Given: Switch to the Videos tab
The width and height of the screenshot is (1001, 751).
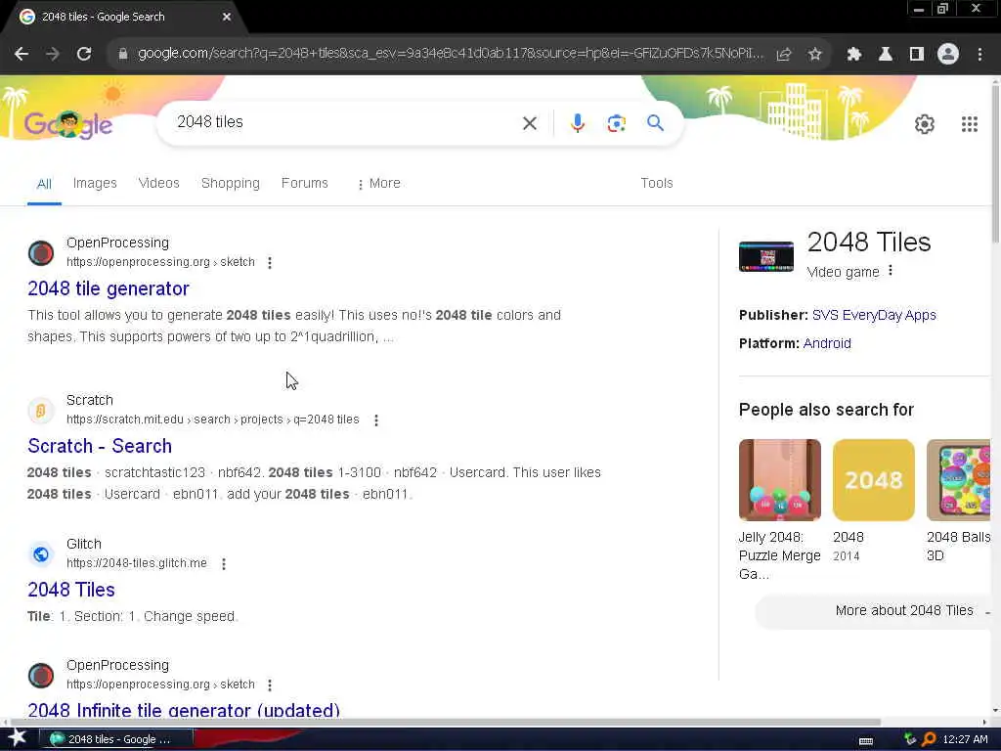Looking at the screenshot, I should tap(159, 183).
